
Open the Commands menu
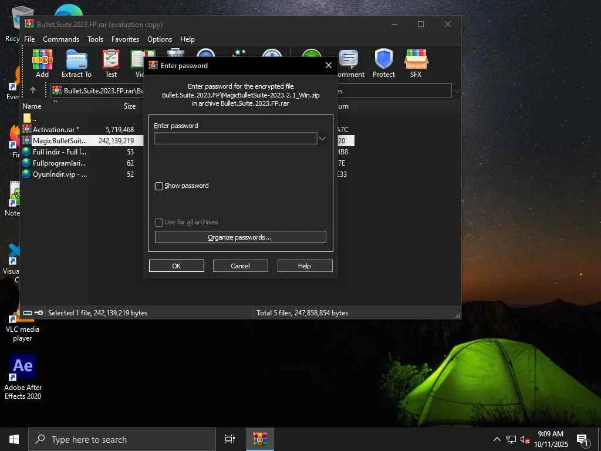click(x=61, y=39)
